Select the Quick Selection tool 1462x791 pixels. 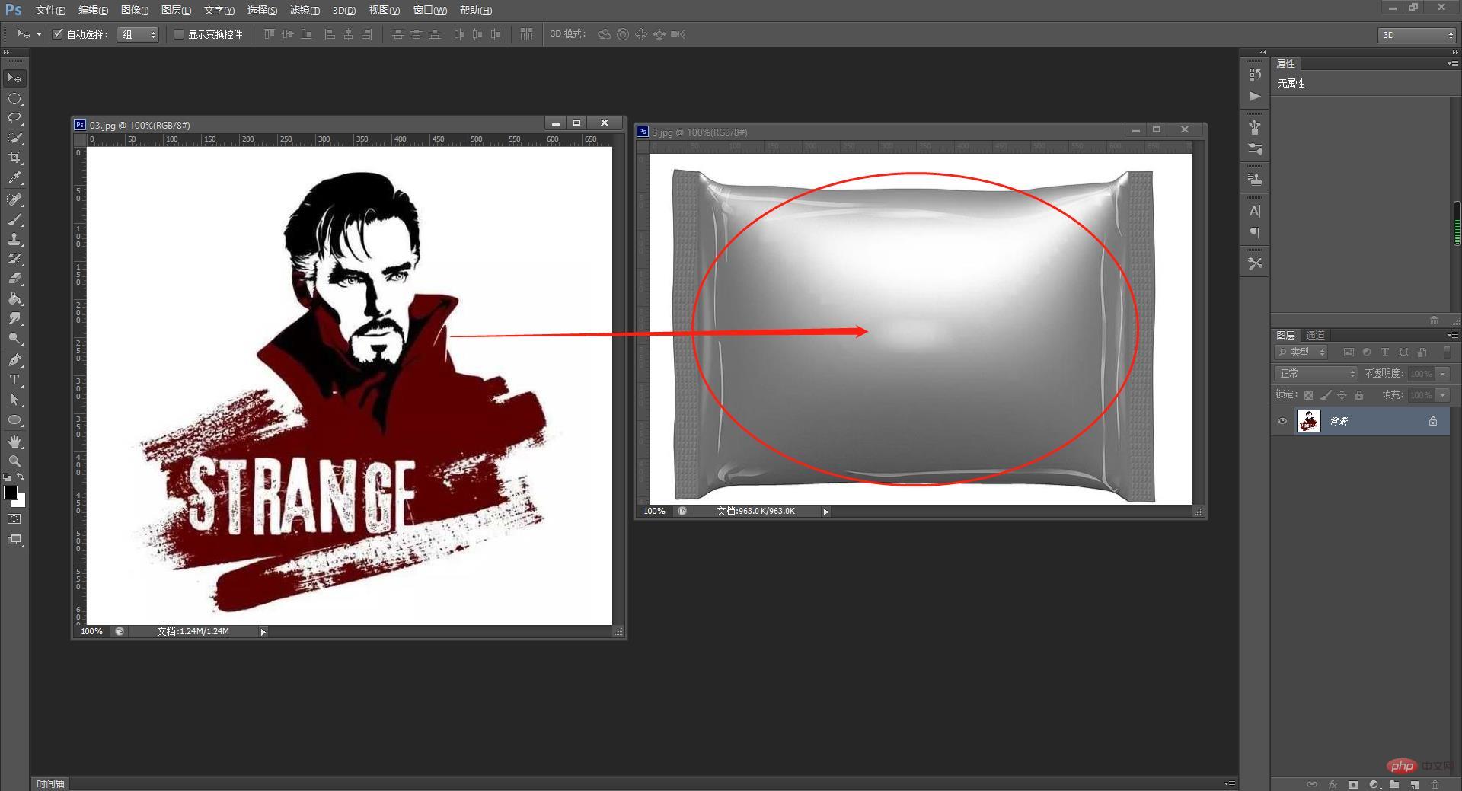tap(14, 138)
